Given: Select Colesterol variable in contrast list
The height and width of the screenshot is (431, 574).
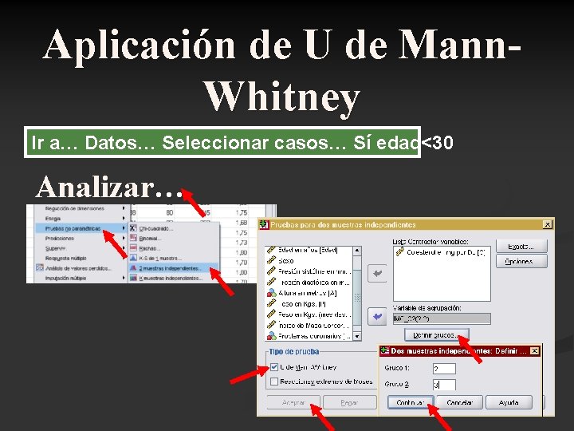Looking at the screenshot, I should coord(441,252).
